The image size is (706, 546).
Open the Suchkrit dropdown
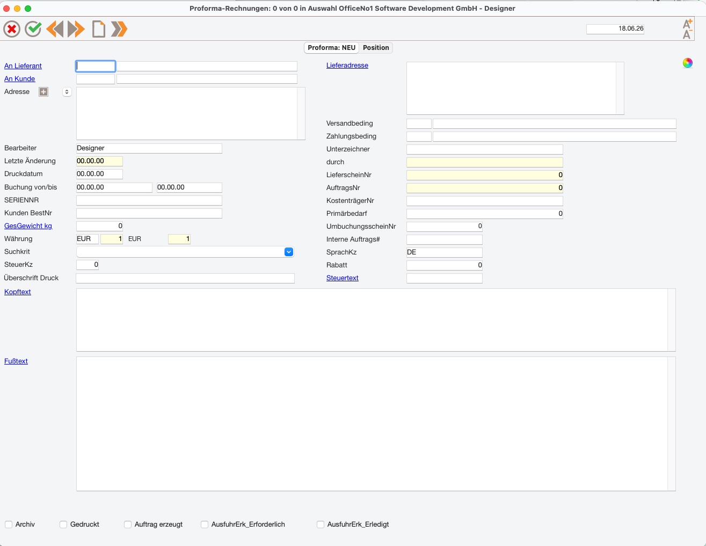click(x=289, y=252)
